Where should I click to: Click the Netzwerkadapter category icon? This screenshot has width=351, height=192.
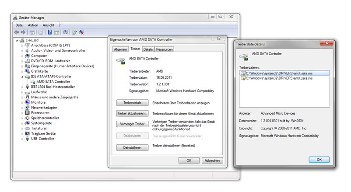coord(27,108)
